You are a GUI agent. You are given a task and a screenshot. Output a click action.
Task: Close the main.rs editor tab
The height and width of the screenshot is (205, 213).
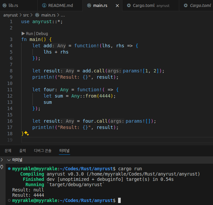[117, 6]
